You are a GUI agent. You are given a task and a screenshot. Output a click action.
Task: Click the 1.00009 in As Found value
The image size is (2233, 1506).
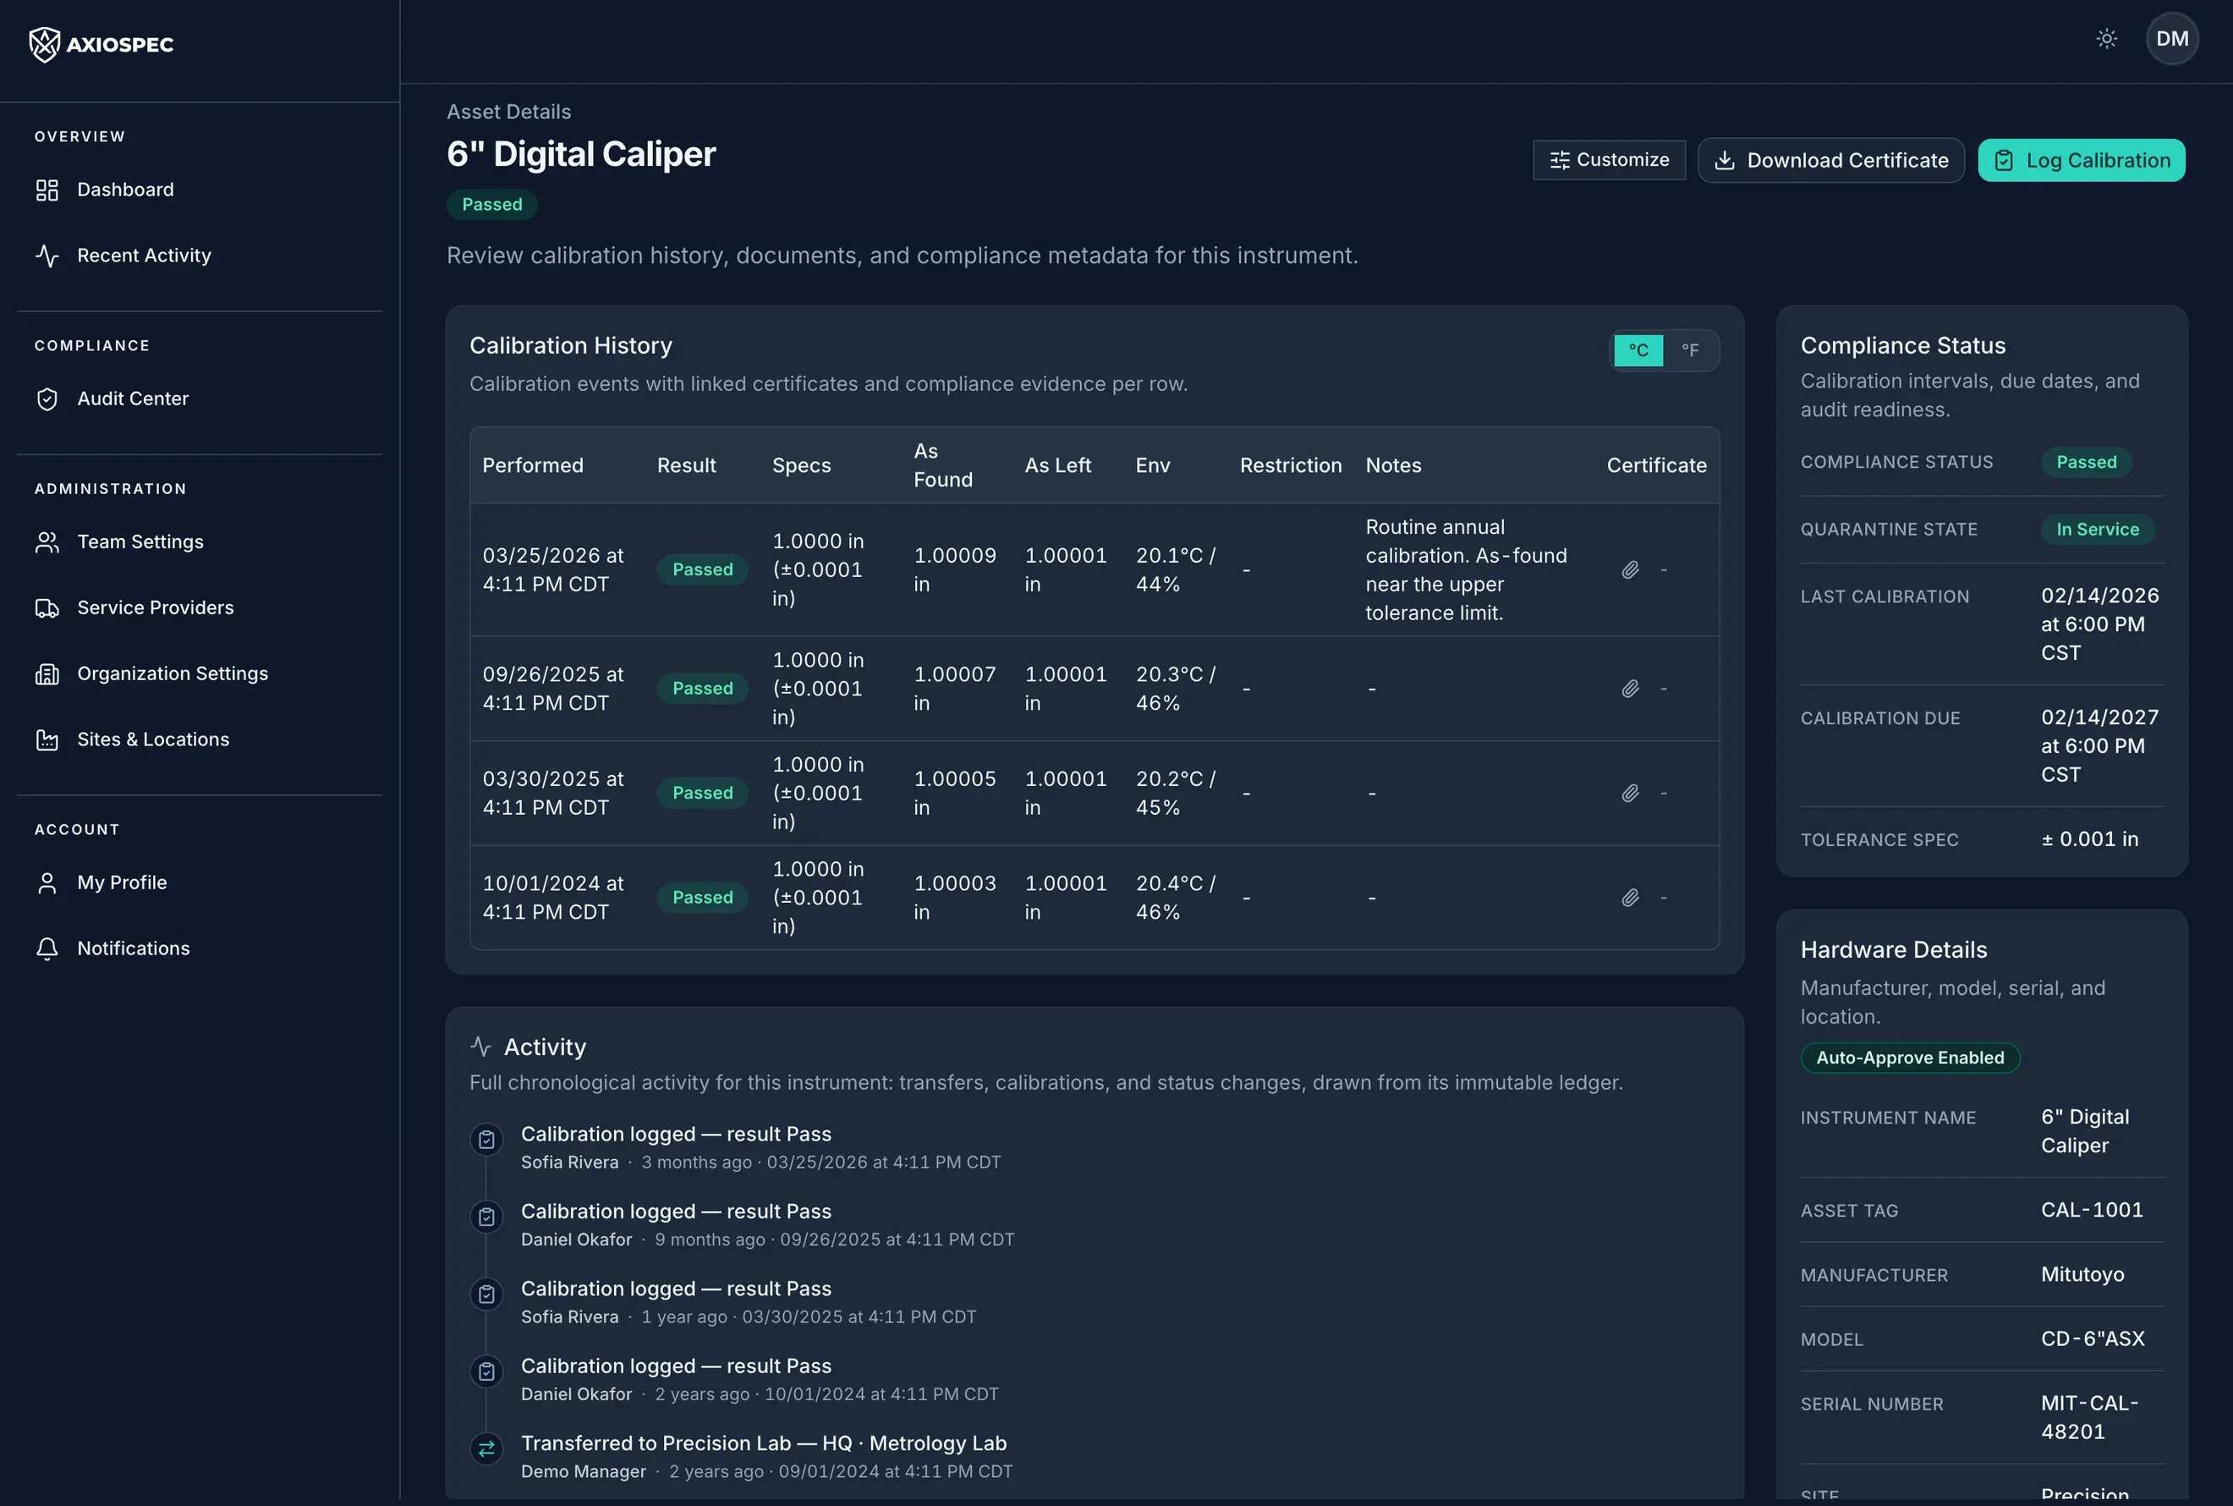tap(954, 569)
